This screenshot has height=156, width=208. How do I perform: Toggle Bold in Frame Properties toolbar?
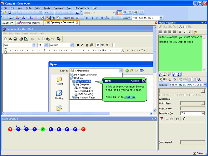180,32
